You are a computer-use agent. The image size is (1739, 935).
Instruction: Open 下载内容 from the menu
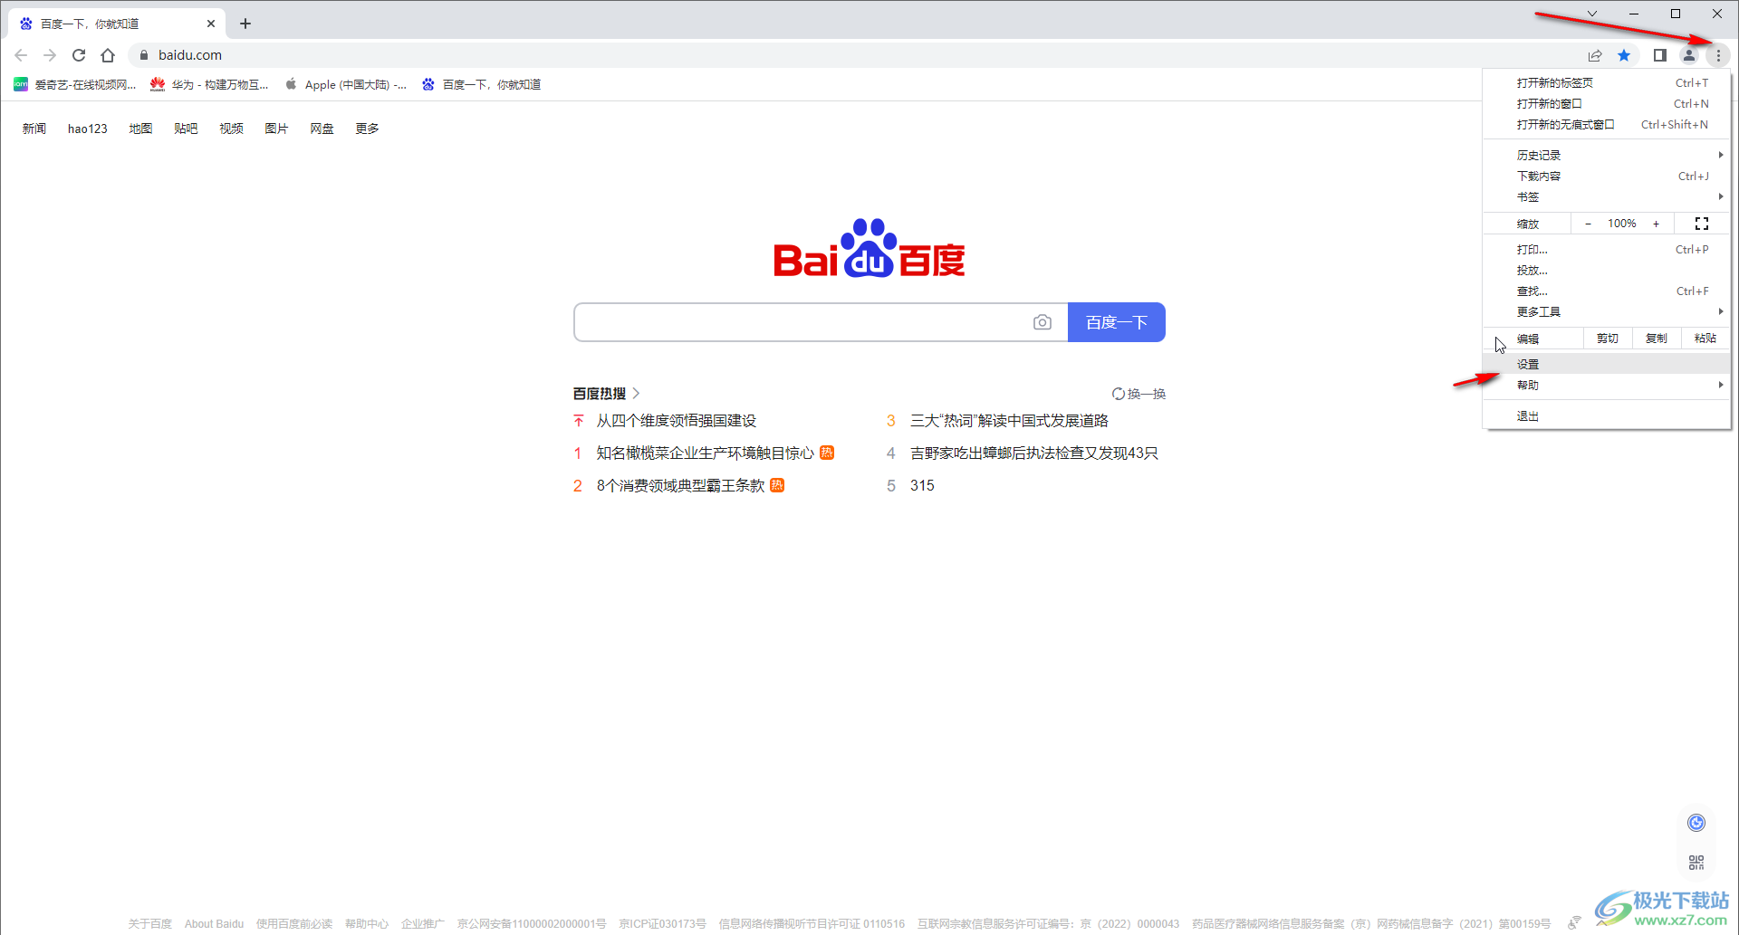[x=1607, y=176]
